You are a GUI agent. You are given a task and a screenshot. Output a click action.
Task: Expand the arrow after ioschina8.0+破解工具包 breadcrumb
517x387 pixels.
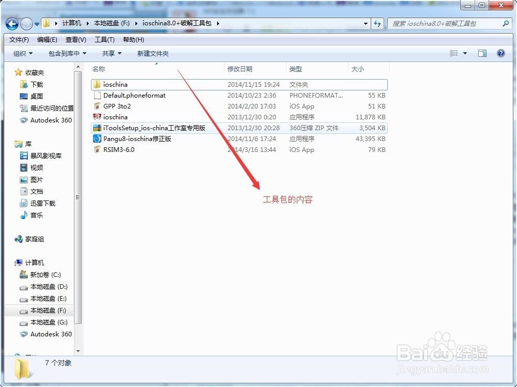click(218, 23)
